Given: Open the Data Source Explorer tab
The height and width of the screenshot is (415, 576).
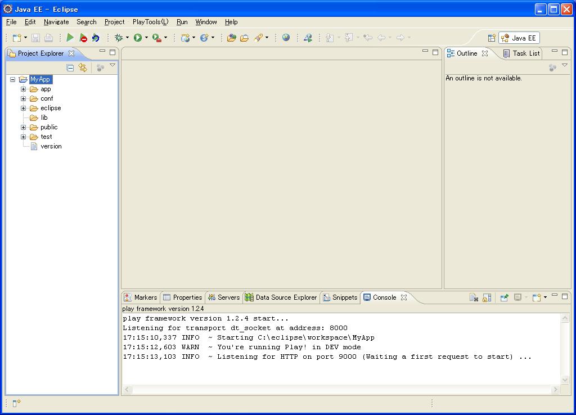Looking at the screenshot, I should [281, 297].
